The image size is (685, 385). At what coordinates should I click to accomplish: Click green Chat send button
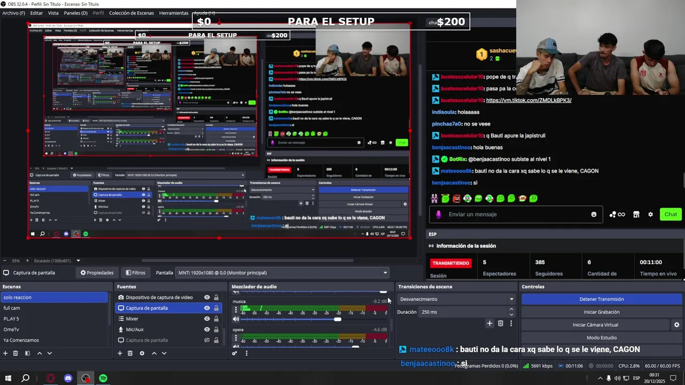(671, 214)
